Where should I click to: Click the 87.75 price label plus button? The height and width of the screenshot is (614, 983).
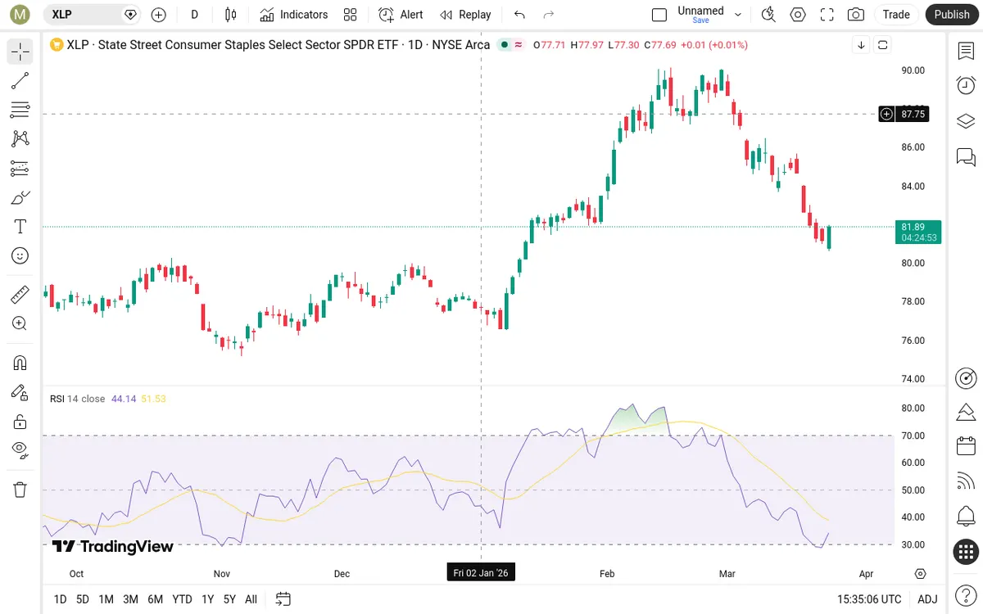[886, 115]
